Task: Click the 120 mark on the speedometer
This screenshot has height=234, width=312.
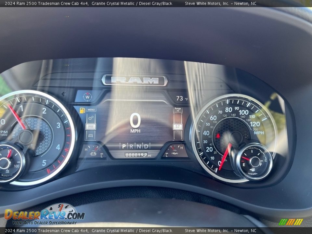Action: pos(255,124)
